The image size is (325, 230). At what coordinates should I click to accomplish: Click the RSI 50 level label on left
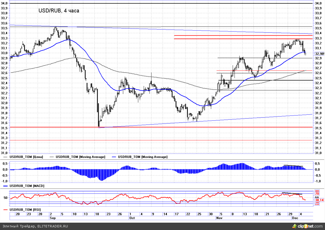click(5, 197)
